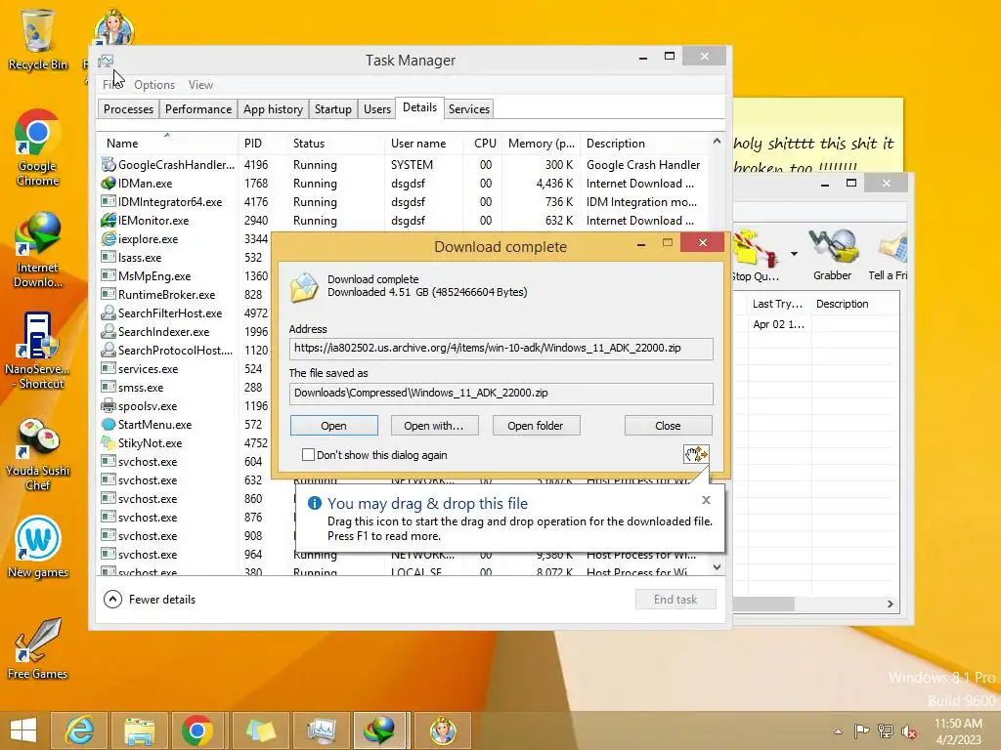This screenshot has height=750, width=1001.
Task: Click the End task button
Action: pyautogui.click(x=675, y=600)
